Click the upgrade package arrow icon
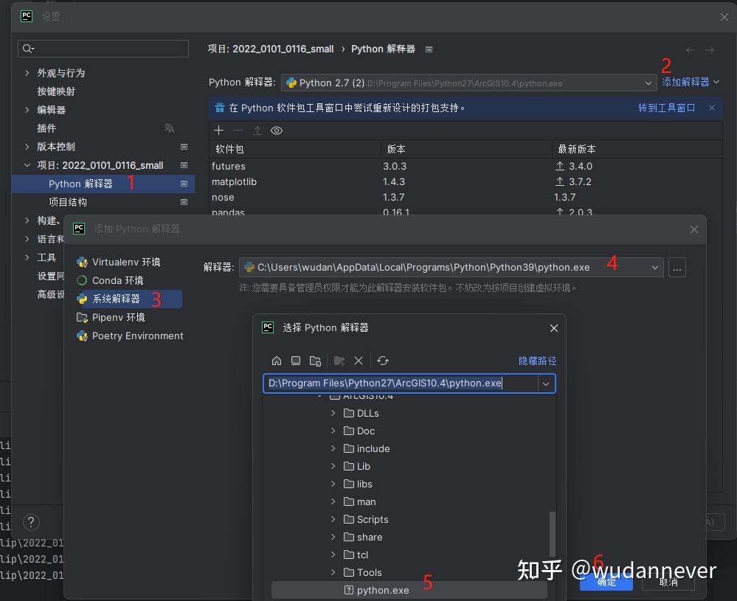Viewport: 737px width, 601px height. click(255, 131)
